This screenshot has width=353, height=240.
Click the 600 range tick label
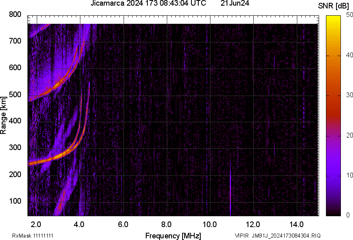(x=15, y=67)
